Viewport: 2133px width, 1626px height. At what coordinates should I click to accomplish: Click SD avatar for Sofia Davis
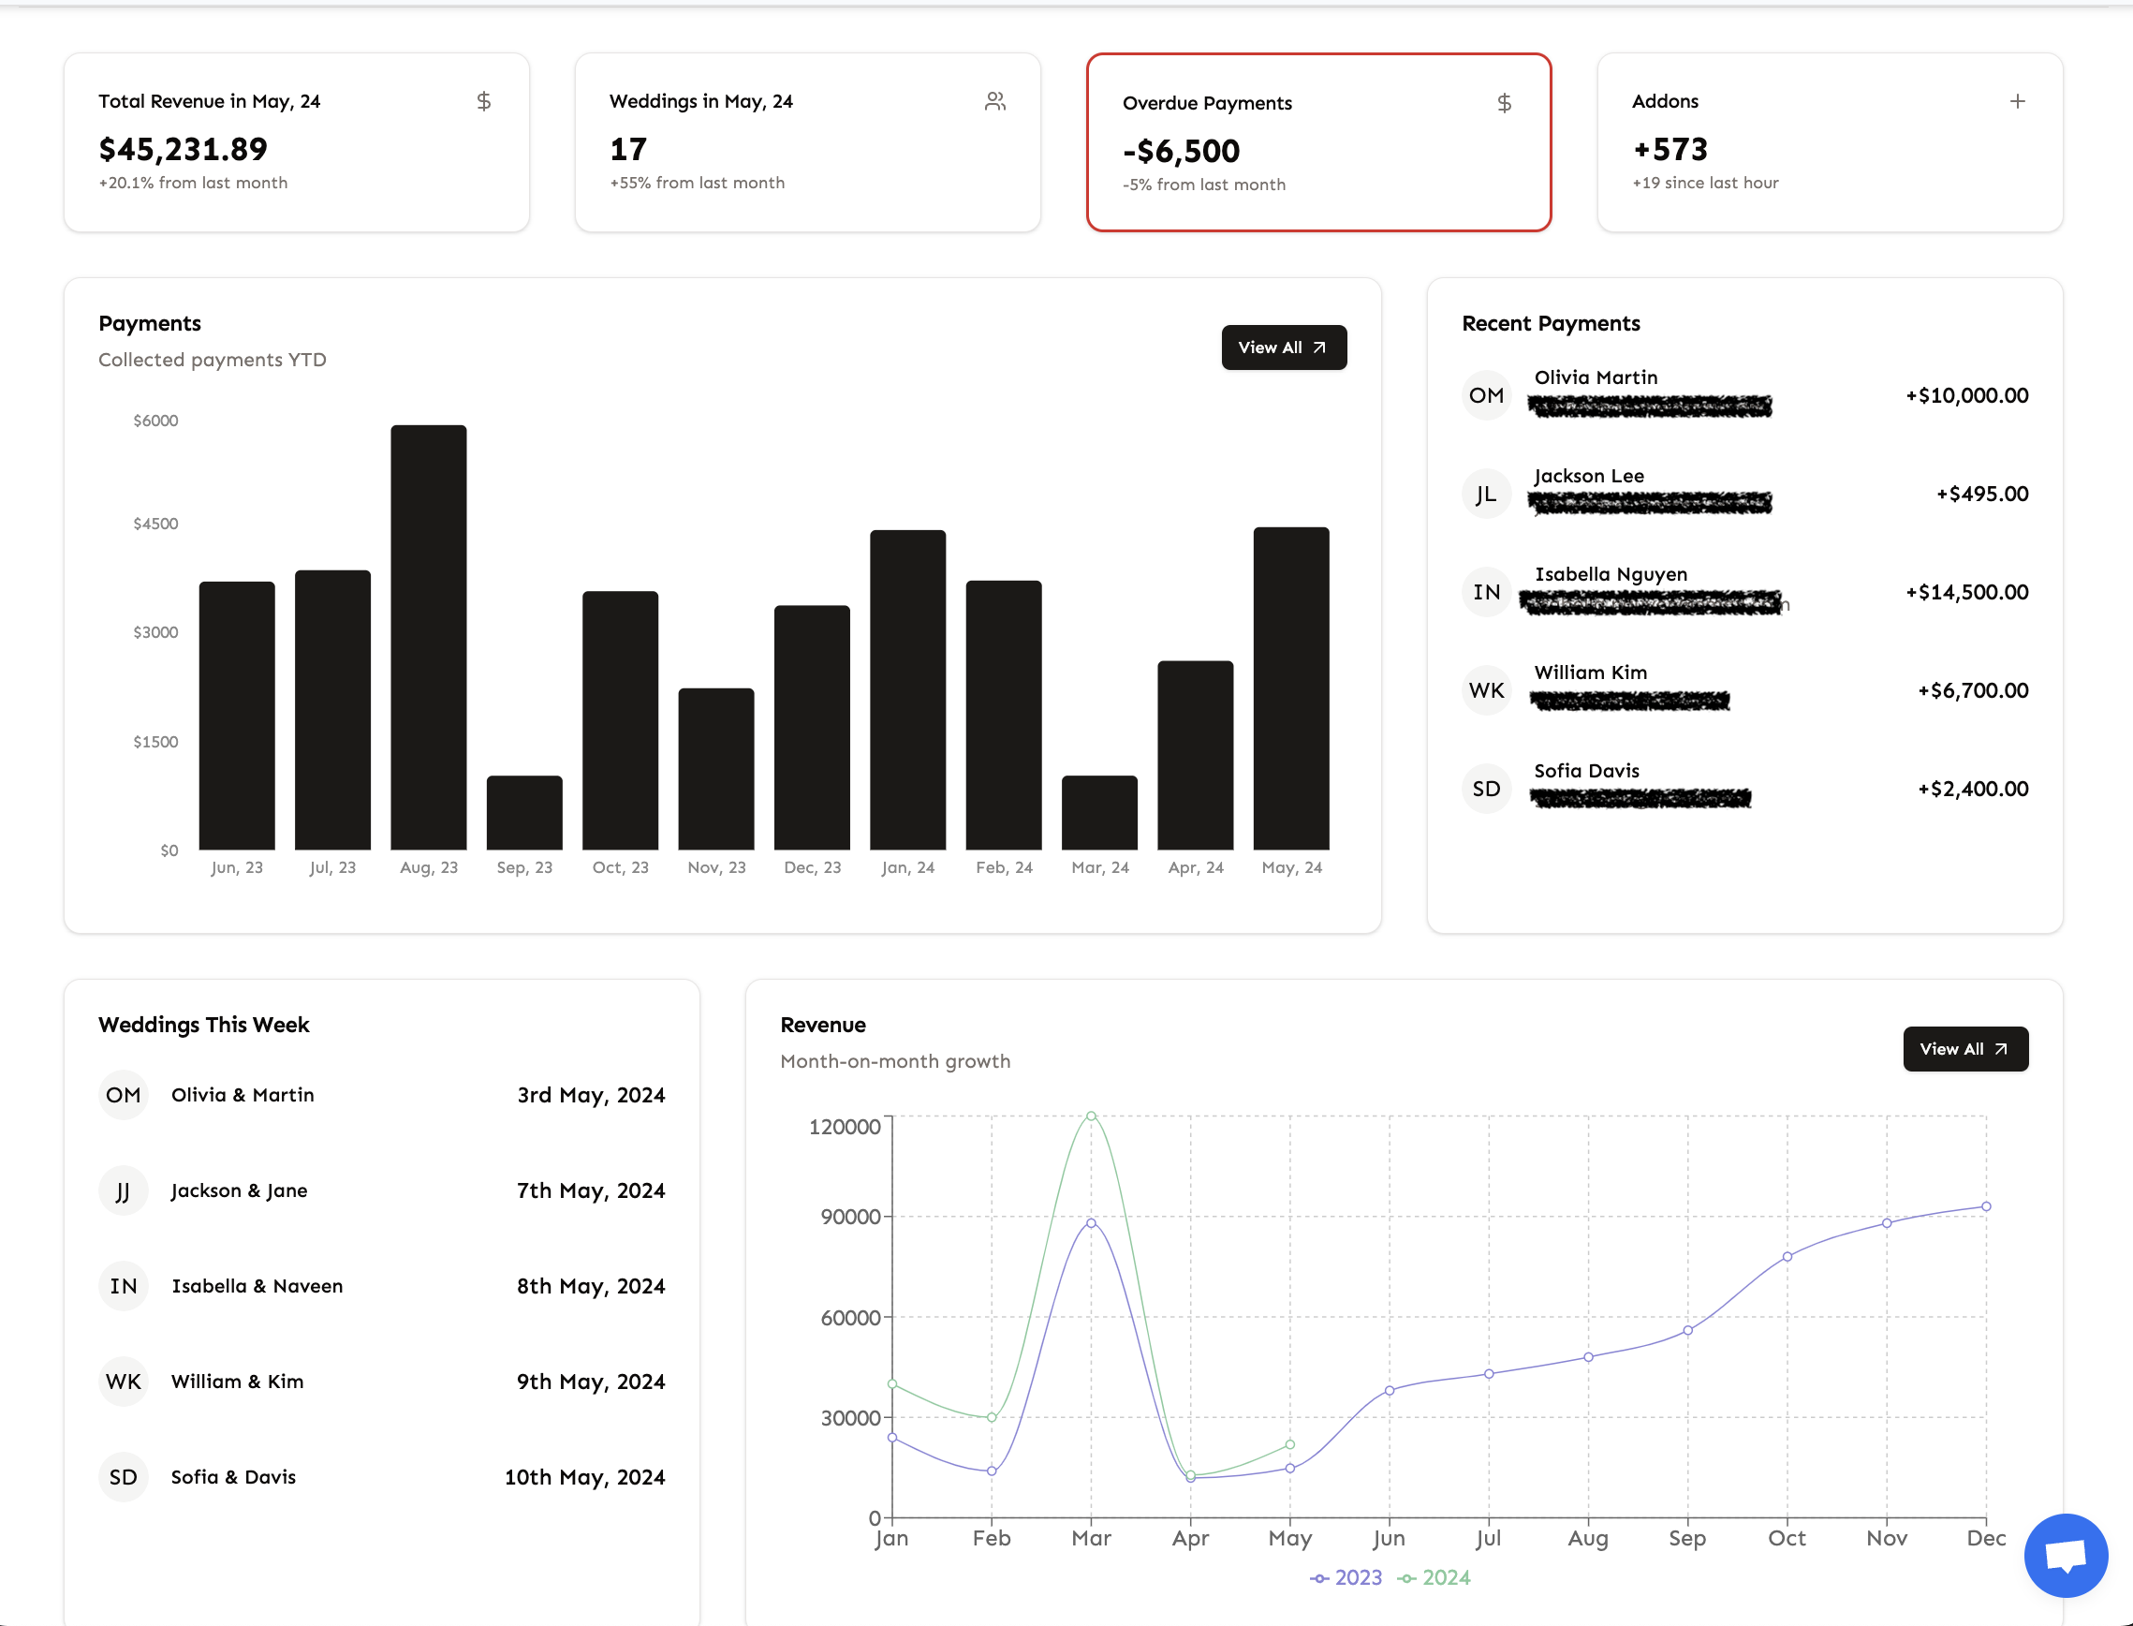[x=1486, y=789]
